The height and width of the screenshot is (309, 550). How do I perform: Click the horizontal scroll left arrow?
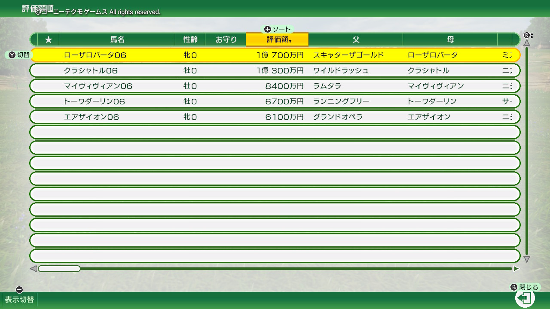point(34,269)
